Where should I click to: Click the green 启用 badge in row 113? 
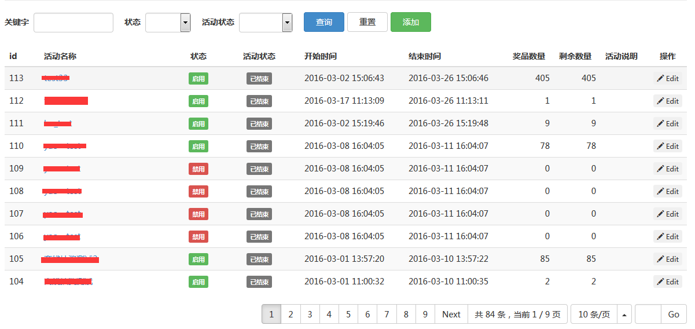tap(198, 79)
